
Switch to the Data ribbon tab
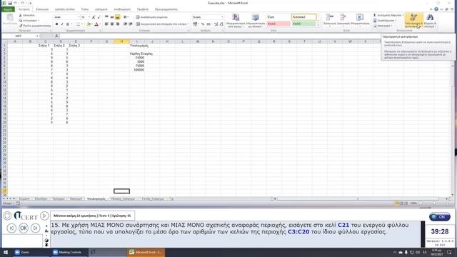click(101, 9)
